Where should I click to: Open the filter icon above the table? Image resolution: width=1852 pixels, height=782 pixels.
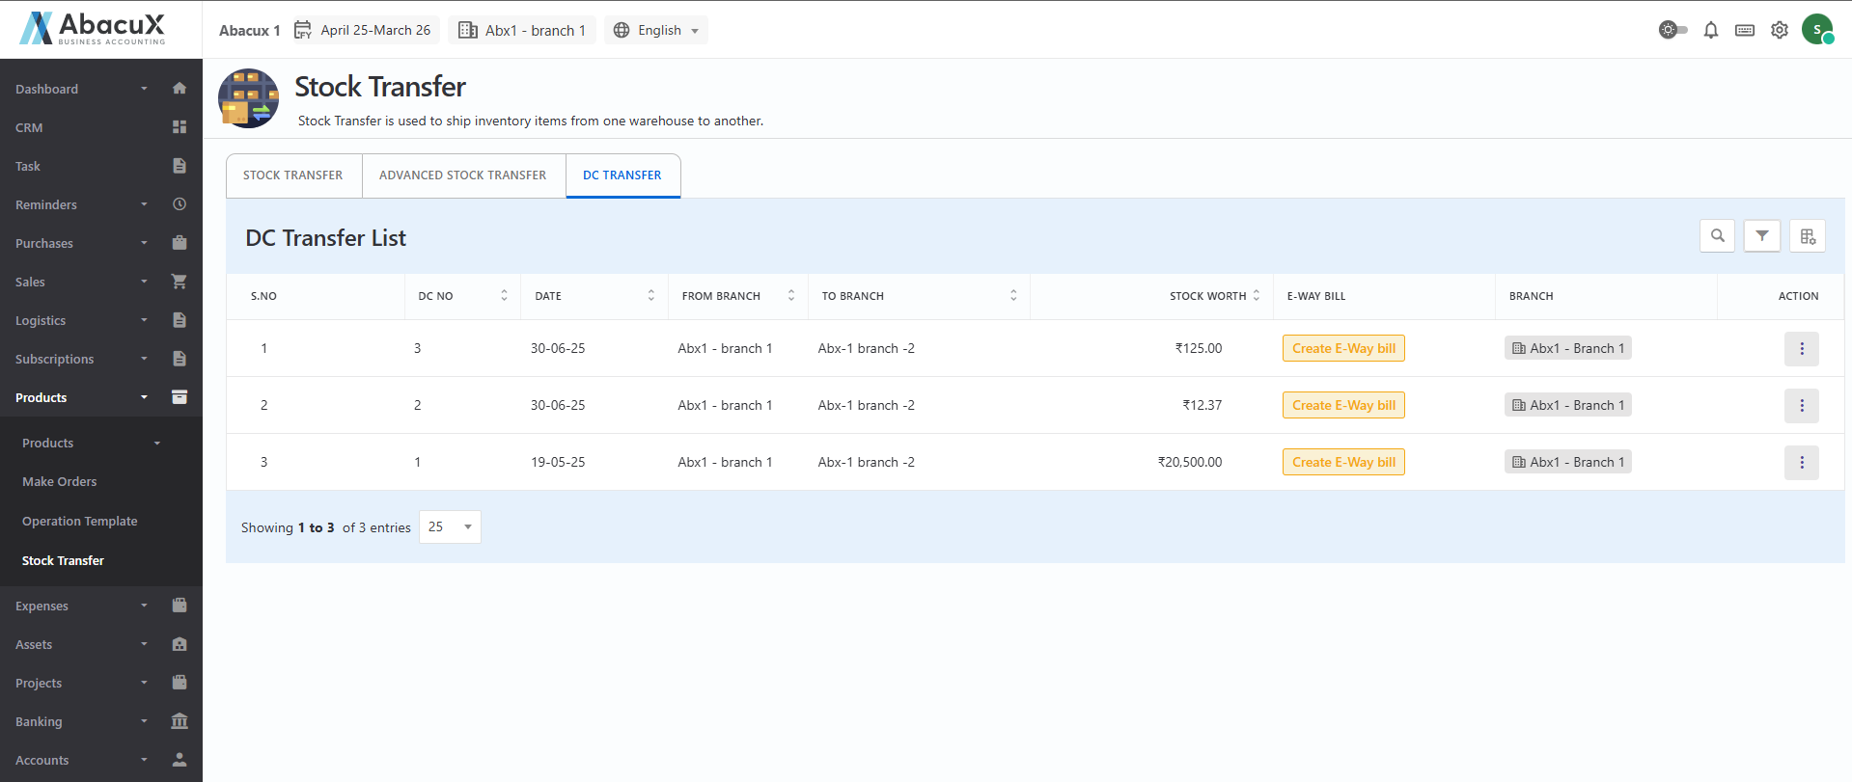tap(1761, 236)
